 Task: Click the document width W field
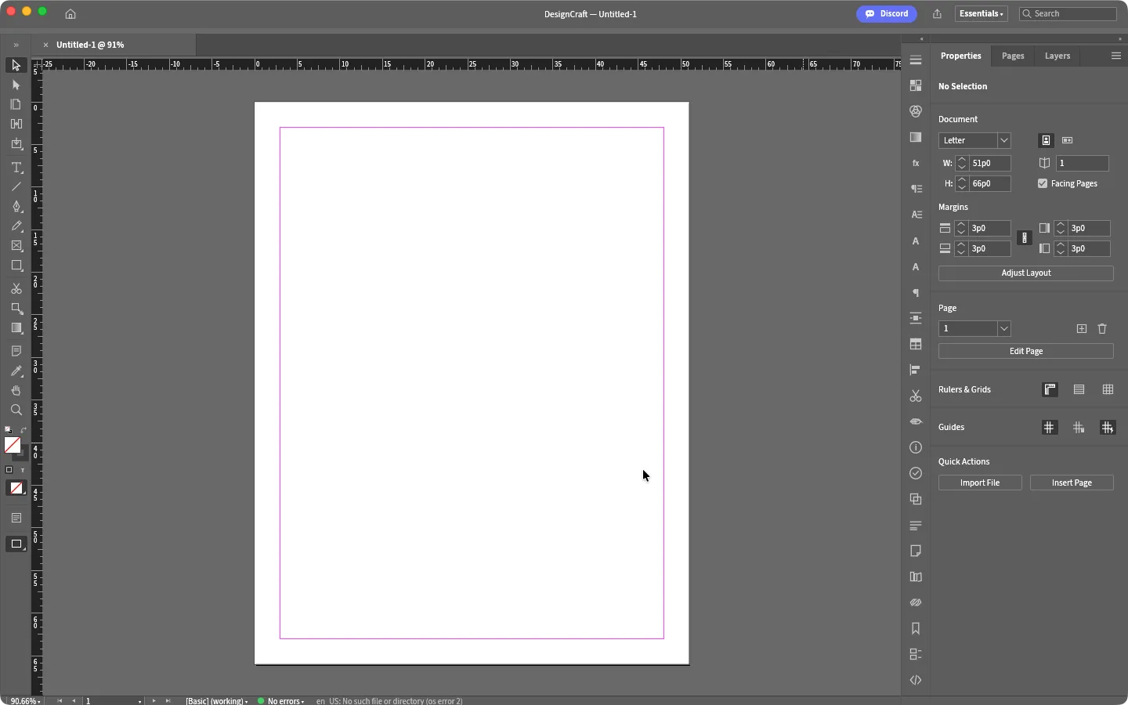[991, 164]
